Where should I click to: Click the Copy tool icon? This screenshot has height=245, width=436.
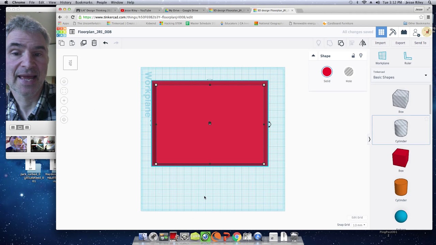[61, 43]
